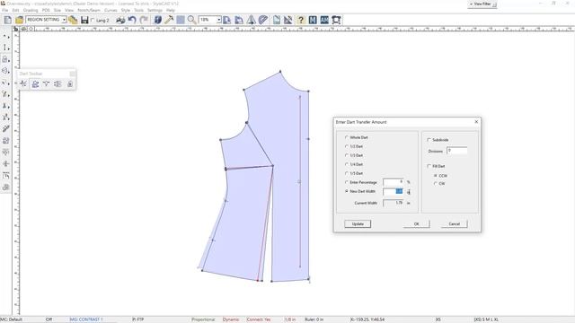Viewport: 575px width, 323px height.
Task: Click the fourth Dart Toolbar icon
Action: click(57, 83)
